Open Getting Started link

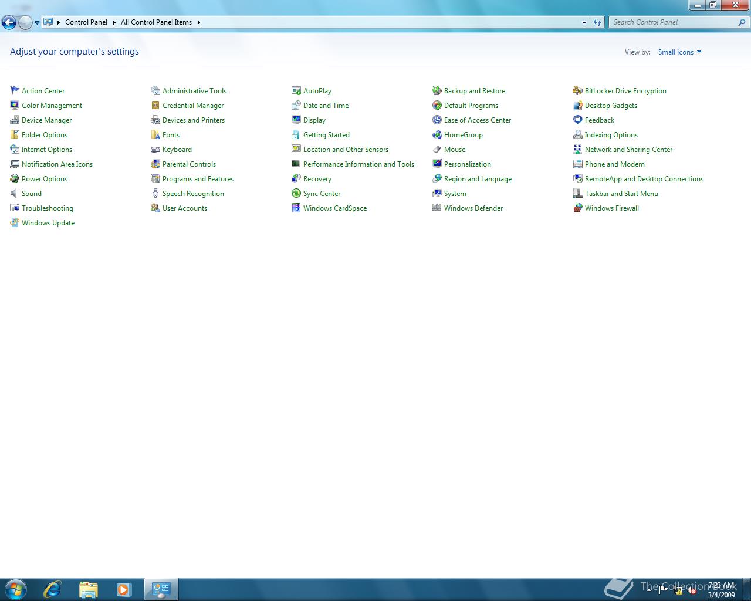(326, 135)
